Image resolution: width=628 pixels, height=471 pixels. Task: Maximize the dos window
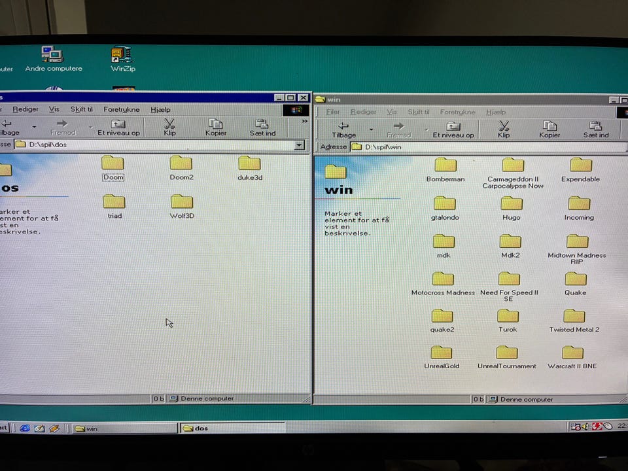290,97
